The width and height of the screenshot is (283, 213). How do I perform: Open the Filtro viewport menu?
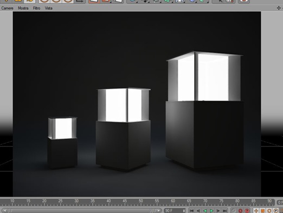coord(36,8)
